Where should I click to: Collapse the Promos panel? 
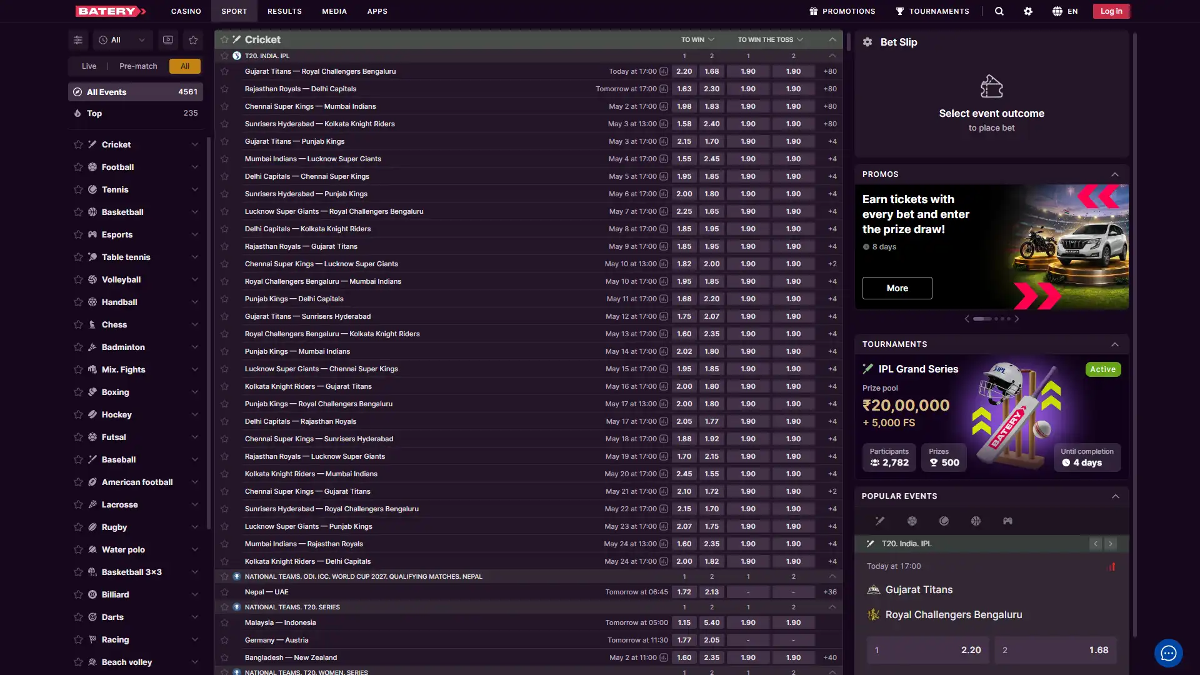[1115, 174]
